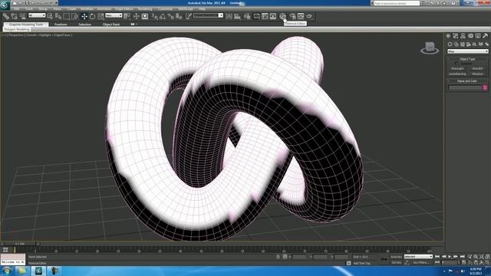Viewport: 491px width, 276px height.
Task: Click the Align tool icon
Action: (237, 16)
